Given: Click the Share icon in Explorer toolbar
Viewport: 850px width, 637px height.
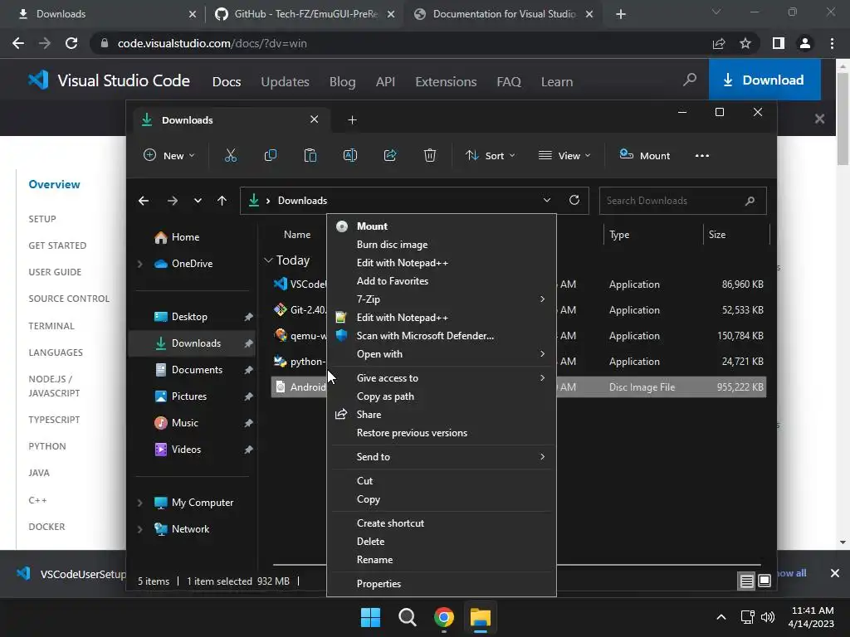Looking at the screenshot, I should (390, 155).
